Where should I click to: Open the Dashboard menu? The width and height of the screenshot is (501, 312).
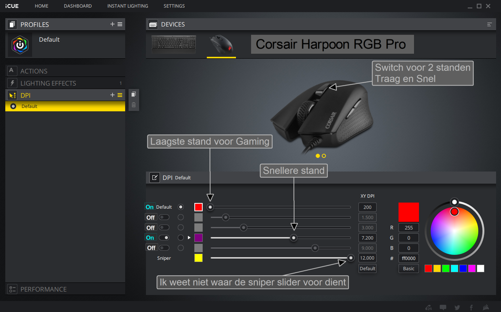click(x=78, y=6)
